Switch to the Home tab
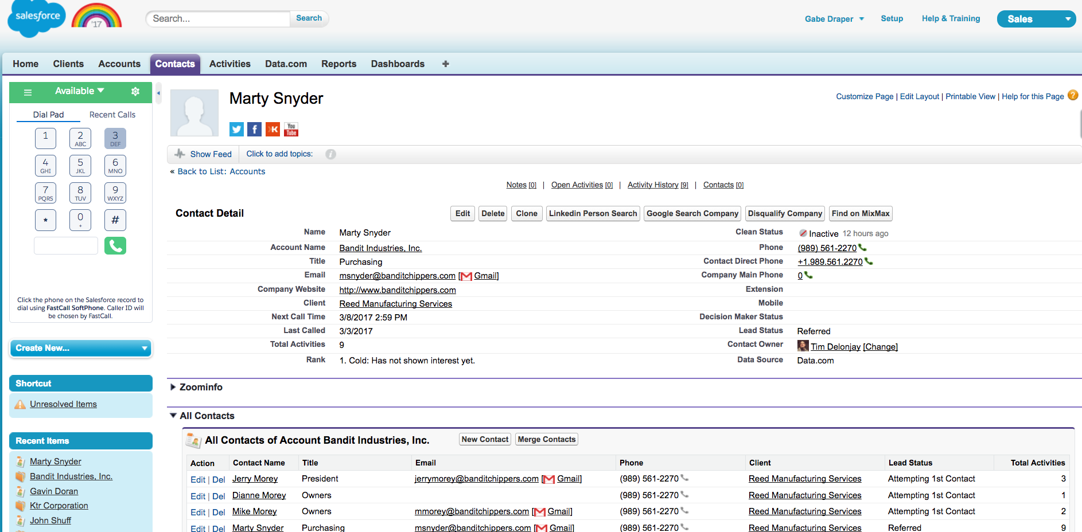Viewport: 1082px width, 532px height. (26, 64)
